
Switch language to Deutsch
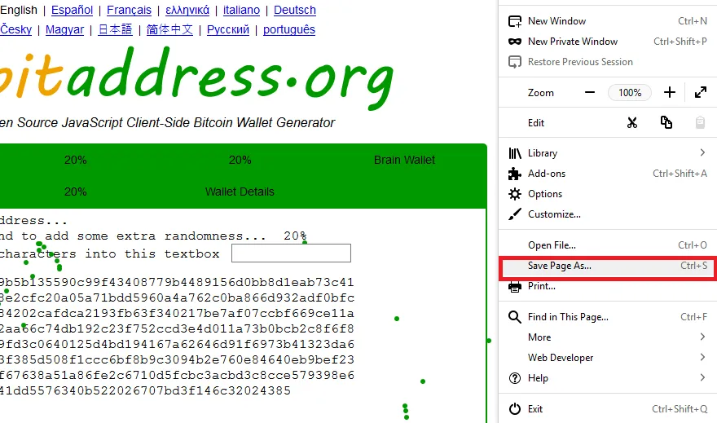coord(295,10)
